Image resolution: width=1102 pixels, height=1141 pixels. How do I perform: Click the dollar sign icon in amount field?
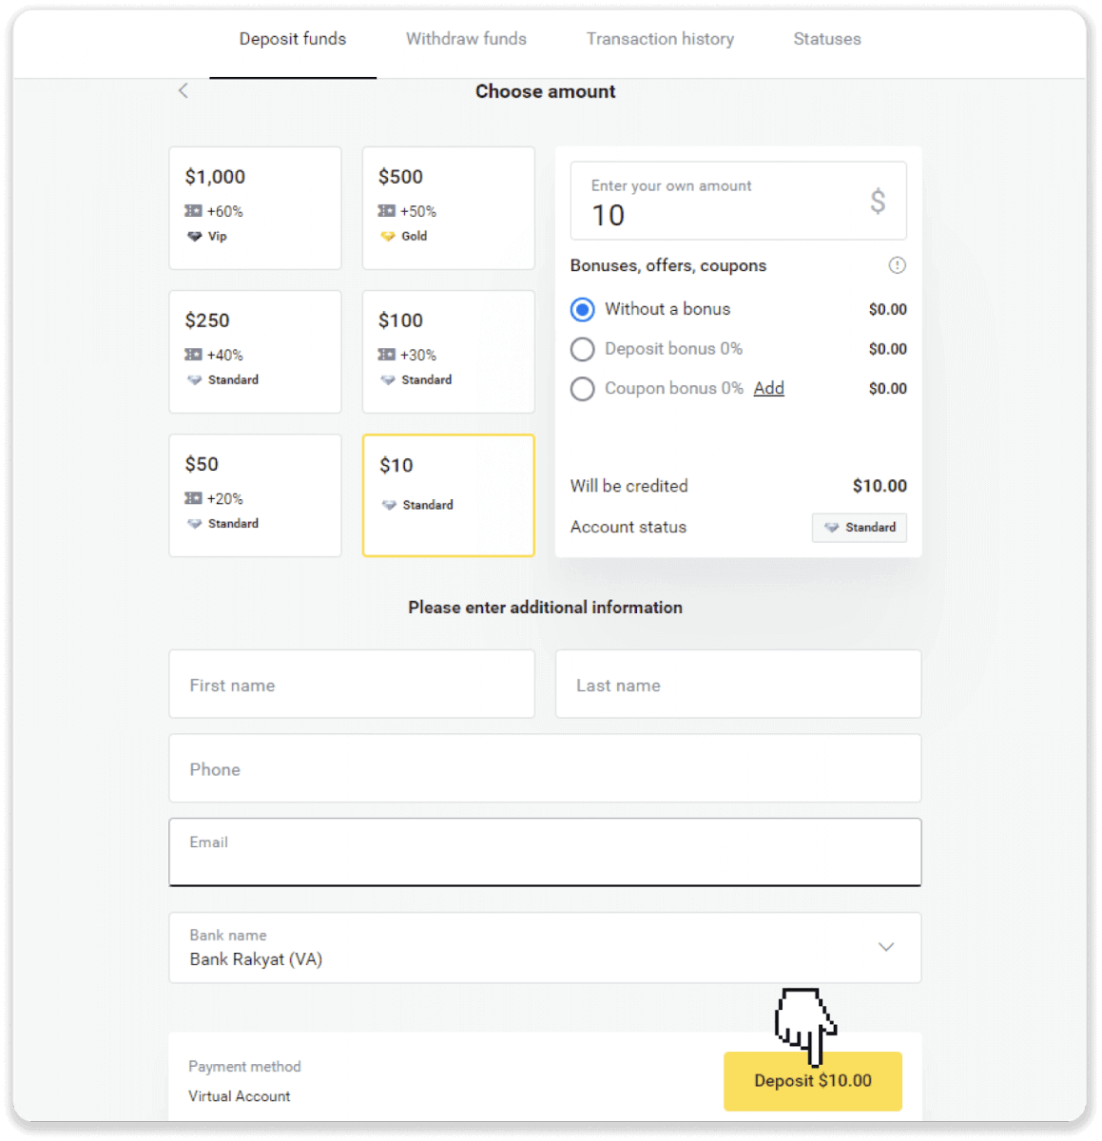878,201
